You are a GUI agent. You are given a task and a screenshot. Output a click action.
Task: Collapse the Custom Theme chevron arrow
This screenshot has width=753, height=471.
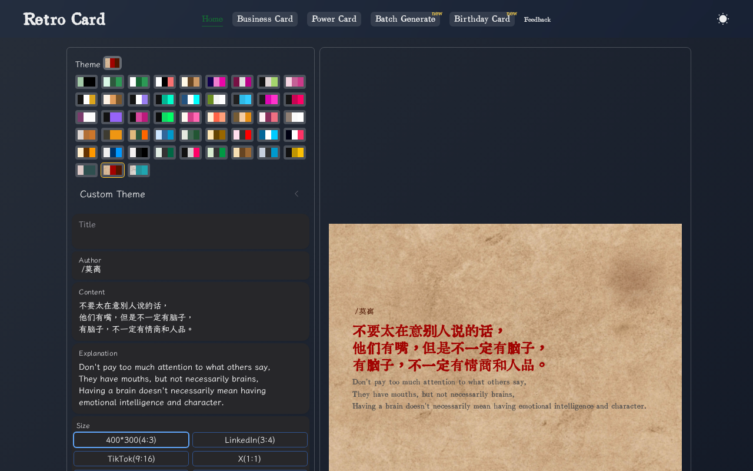coord(296,194)
